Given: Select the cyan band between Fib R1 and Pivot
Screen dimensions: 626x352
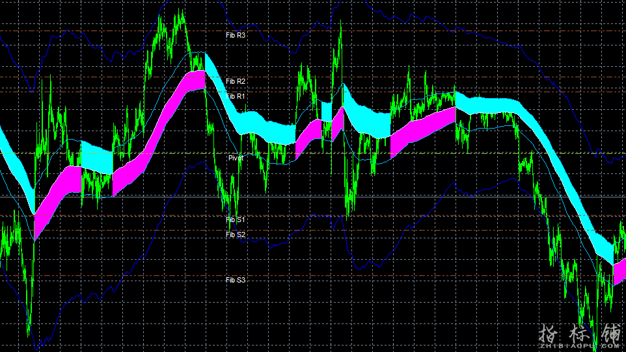Looking at the screenshot, I should pyautogui.click(x=260, y=123).
